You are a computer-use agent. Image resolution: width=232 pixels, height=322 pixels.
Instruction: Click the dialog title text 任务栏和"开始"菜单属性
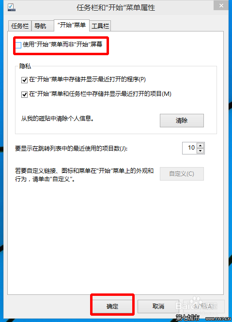[116, 8]
